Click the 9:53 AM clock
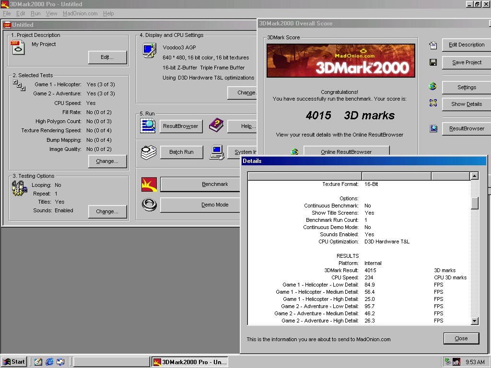Viewport: 491px width, 368px height. tap(475, 362)
